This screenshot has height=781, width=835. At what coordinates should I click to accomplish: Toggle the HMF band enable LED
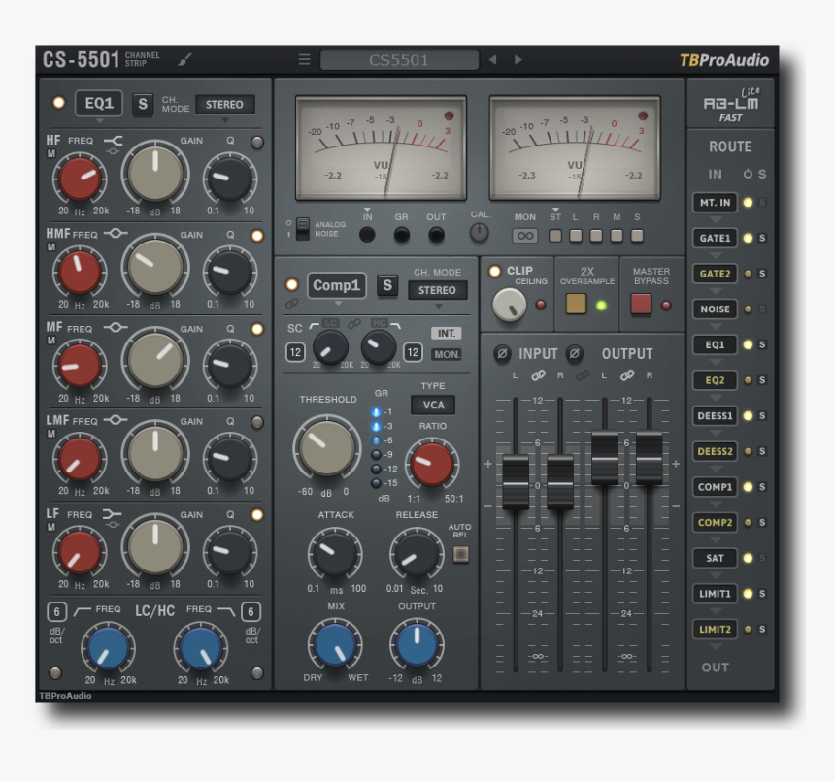(257, 236)
